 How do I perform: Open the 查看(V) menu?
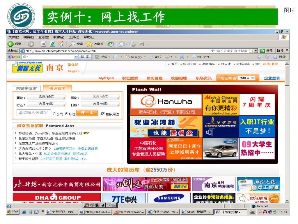click(44, 37)
